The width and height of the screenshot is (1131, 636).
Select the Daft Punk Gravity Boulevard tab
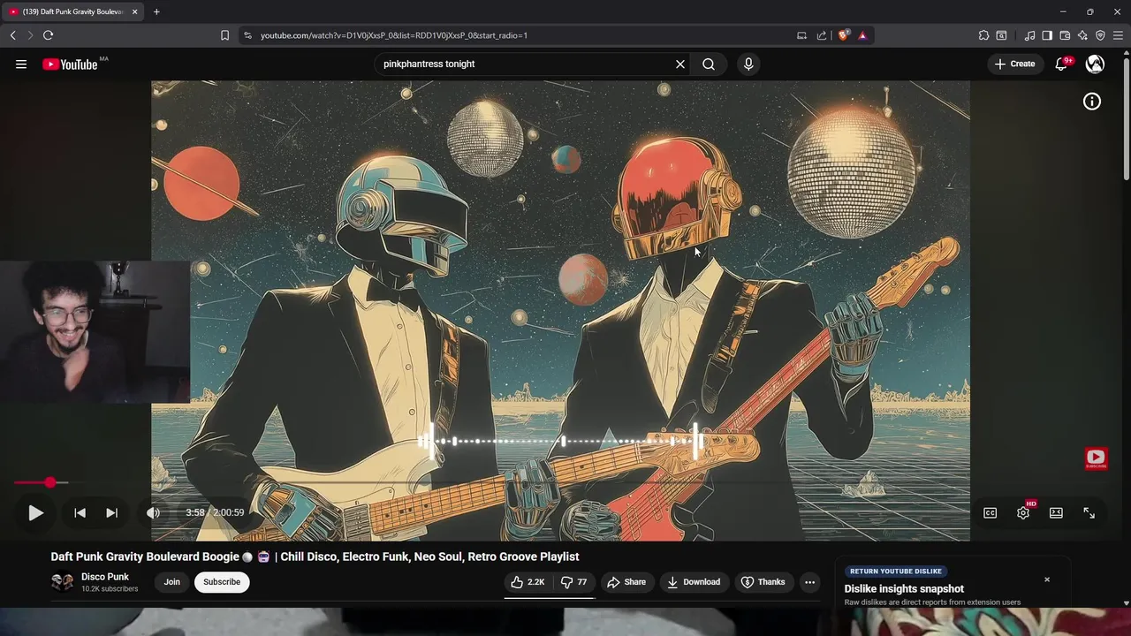pyautogui.click(x=73, y=11)
